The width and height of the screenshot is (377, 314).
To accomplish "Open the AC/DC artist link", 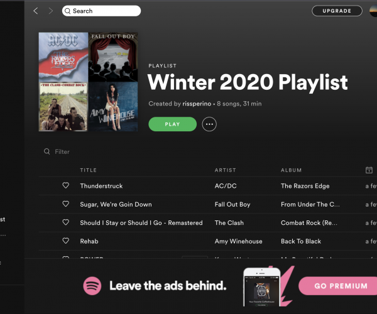I will click(x=226, y=186).
